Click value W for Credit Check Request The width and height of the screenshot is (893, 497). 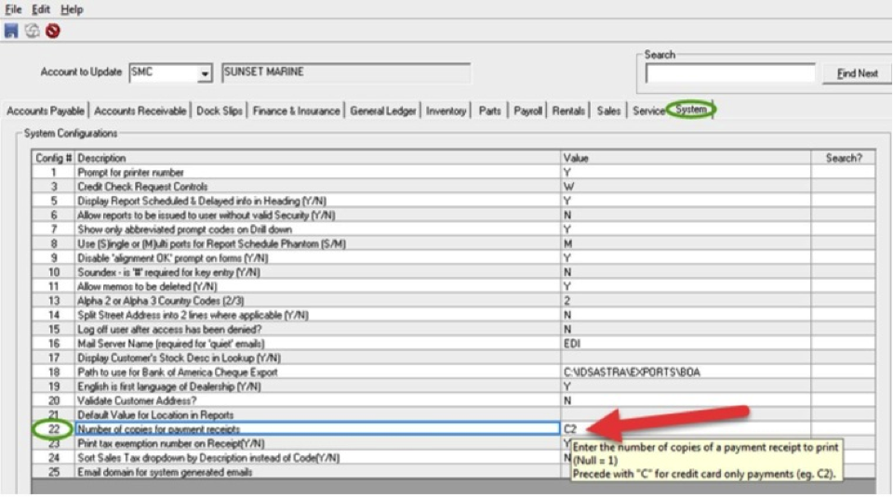pyautogui.click(x=686, y=187)
